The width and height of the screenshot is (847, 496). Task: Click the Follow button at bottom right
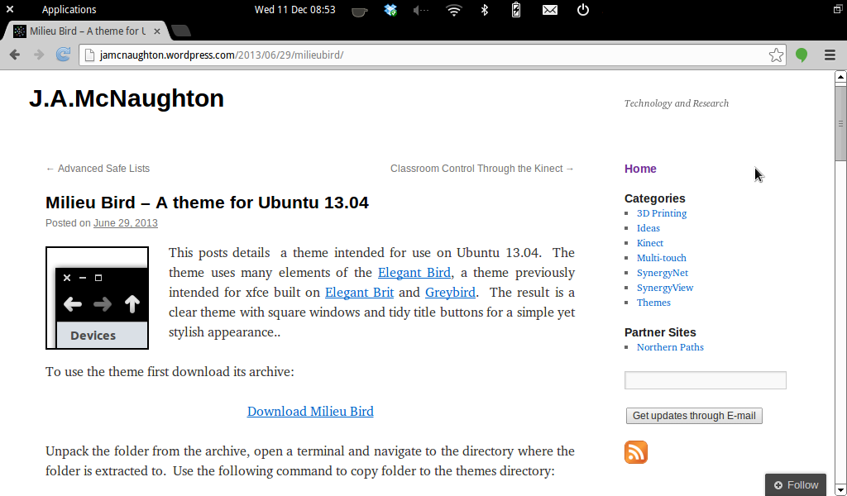coord(796,485)
